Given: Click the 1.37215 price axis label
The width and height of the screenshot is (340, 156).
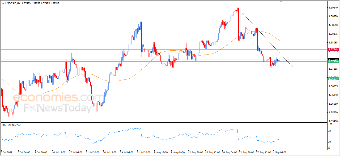Looking at the screenshot, I should pos(333,69).
